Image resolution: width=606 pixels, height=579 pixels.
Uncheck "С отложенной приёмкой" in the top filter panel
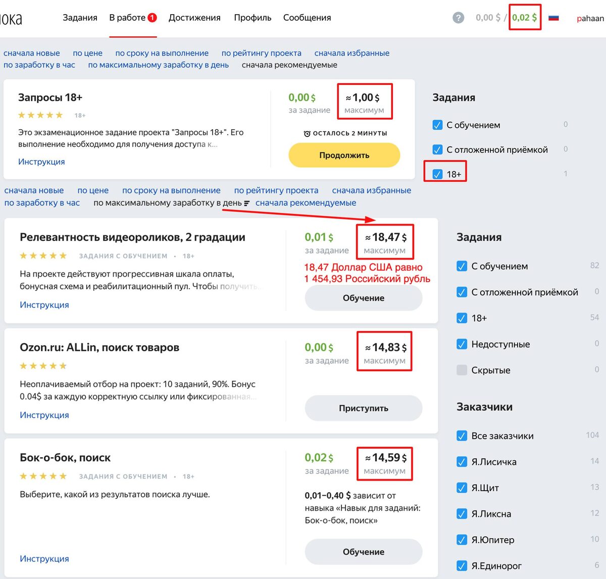437,149
